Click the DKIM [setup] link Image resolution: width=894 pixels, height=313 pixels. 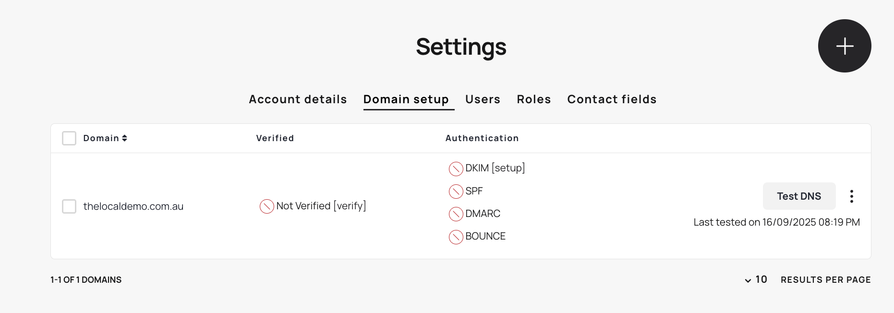point(508,168)
